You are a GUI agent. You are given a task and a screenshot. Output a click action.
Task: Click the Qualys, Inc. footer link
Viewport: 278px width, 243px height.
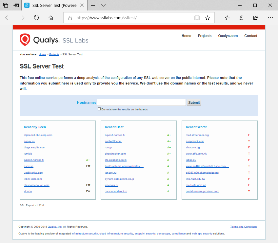[55, 227]
